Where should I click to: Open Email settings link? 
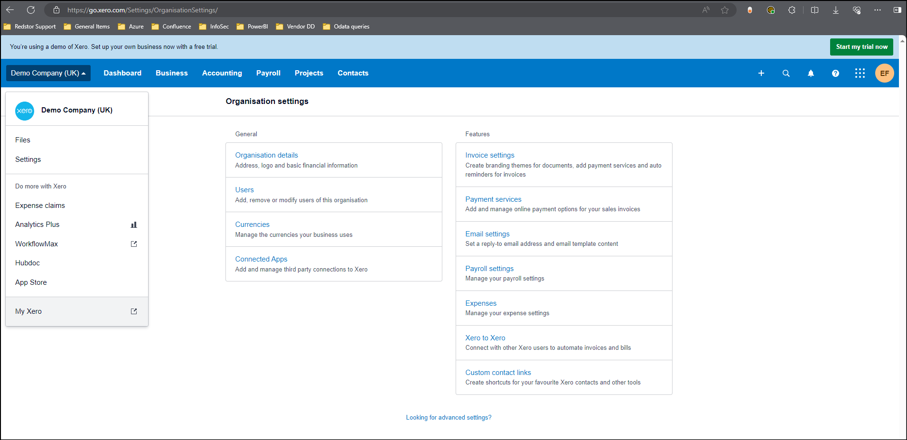487,234
